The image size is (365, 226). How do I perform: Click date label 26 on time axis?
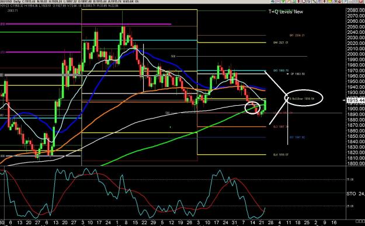tap(189, 222)
